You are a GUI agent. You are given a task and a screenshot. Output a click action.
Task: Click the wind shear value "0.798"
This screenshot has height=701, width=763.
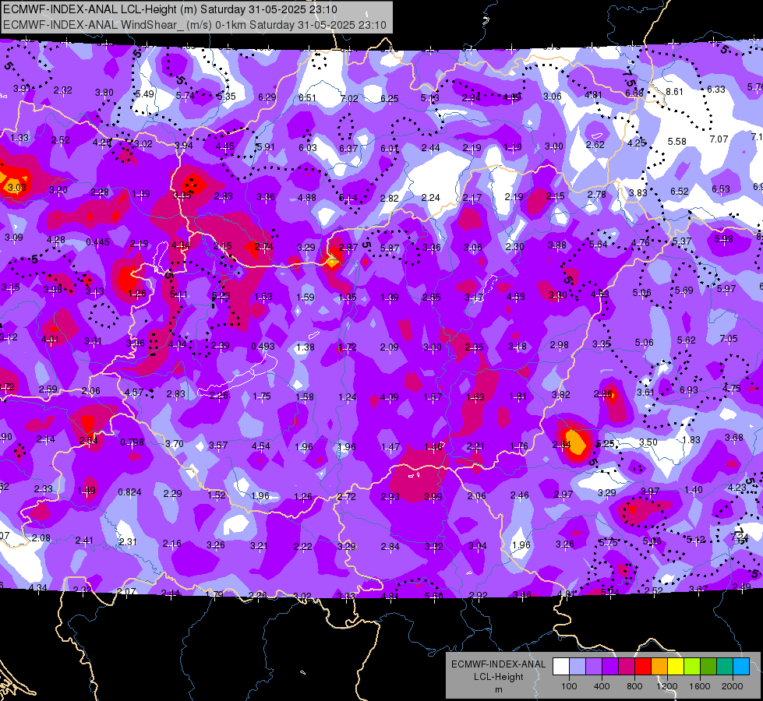(132, 442)
